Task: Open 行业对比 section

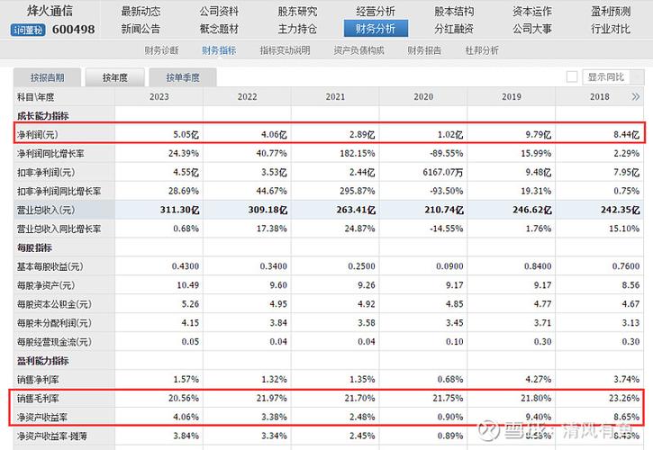Action: pos(611,29)
